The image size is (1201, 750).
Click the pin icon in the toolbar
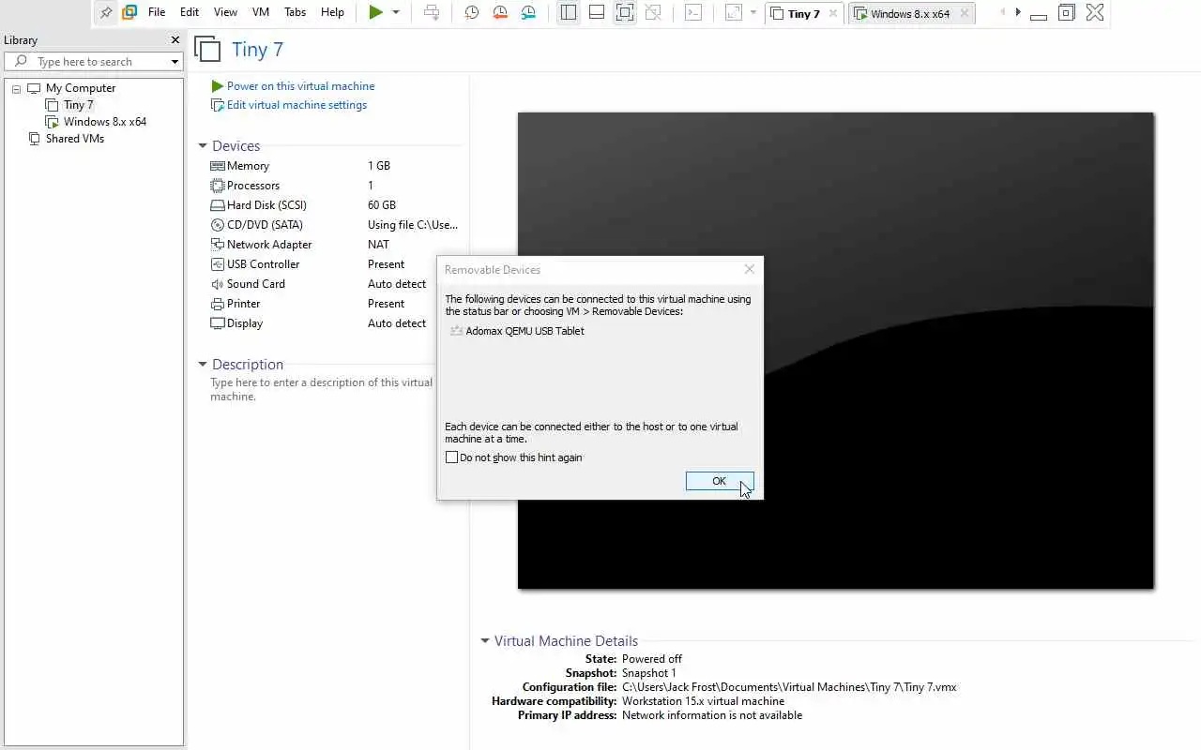(x=106, y=12)
